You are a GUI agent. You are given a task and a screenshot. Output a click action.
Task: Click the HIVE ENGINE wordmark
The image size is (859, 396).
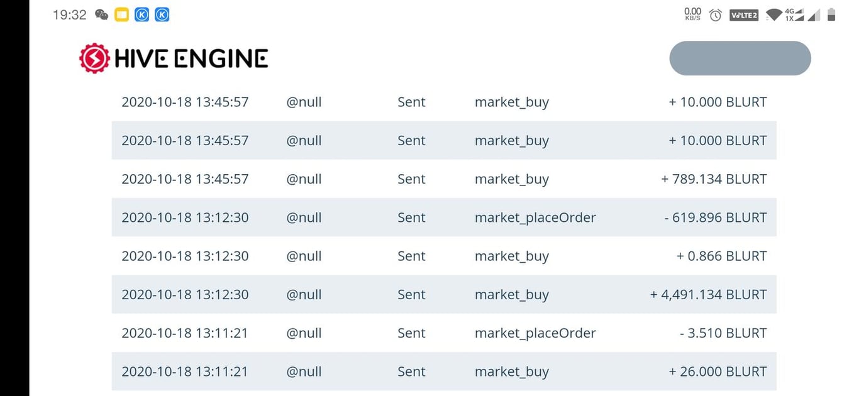191,58
